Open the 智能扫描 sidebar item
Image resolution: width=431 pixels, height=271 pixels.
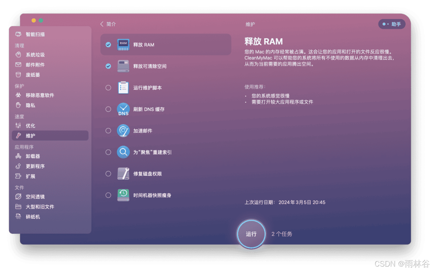pyautogui.click(x=50, y=34)
